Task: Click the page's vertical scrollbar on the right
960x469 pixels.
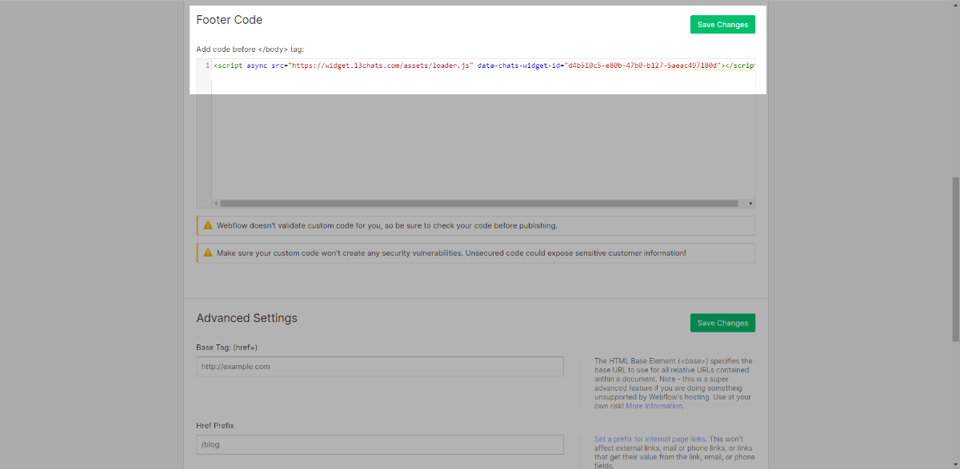Action: 954,256
